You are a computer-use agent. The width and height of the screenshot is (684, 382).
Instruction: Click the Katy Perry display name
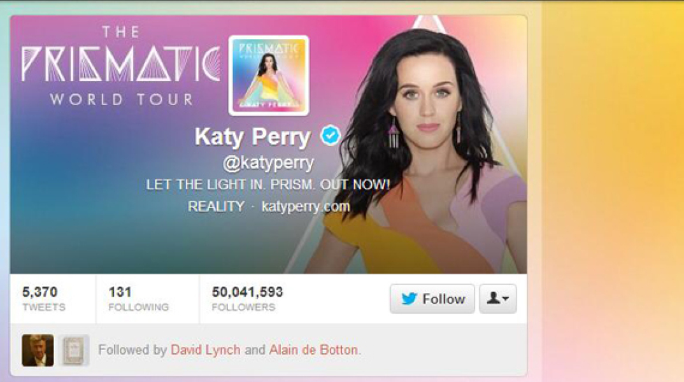252,136
